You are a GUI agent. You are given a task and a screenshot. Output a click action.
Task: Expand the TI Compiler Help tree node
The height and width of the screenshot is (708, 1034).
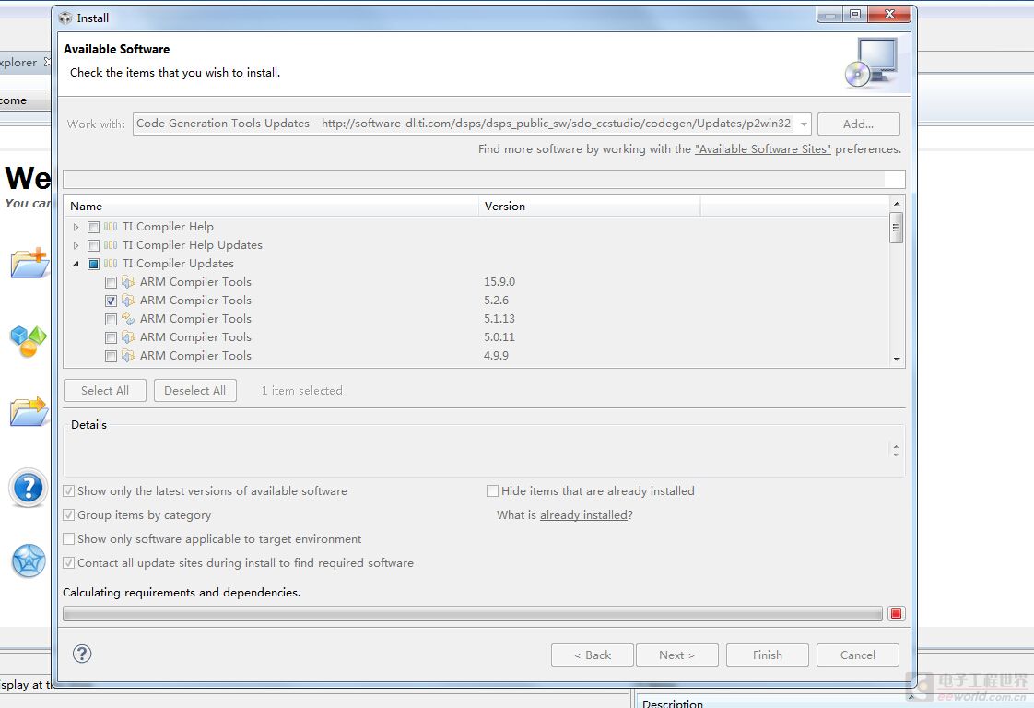pyautogui.click(x=76, y=227)
